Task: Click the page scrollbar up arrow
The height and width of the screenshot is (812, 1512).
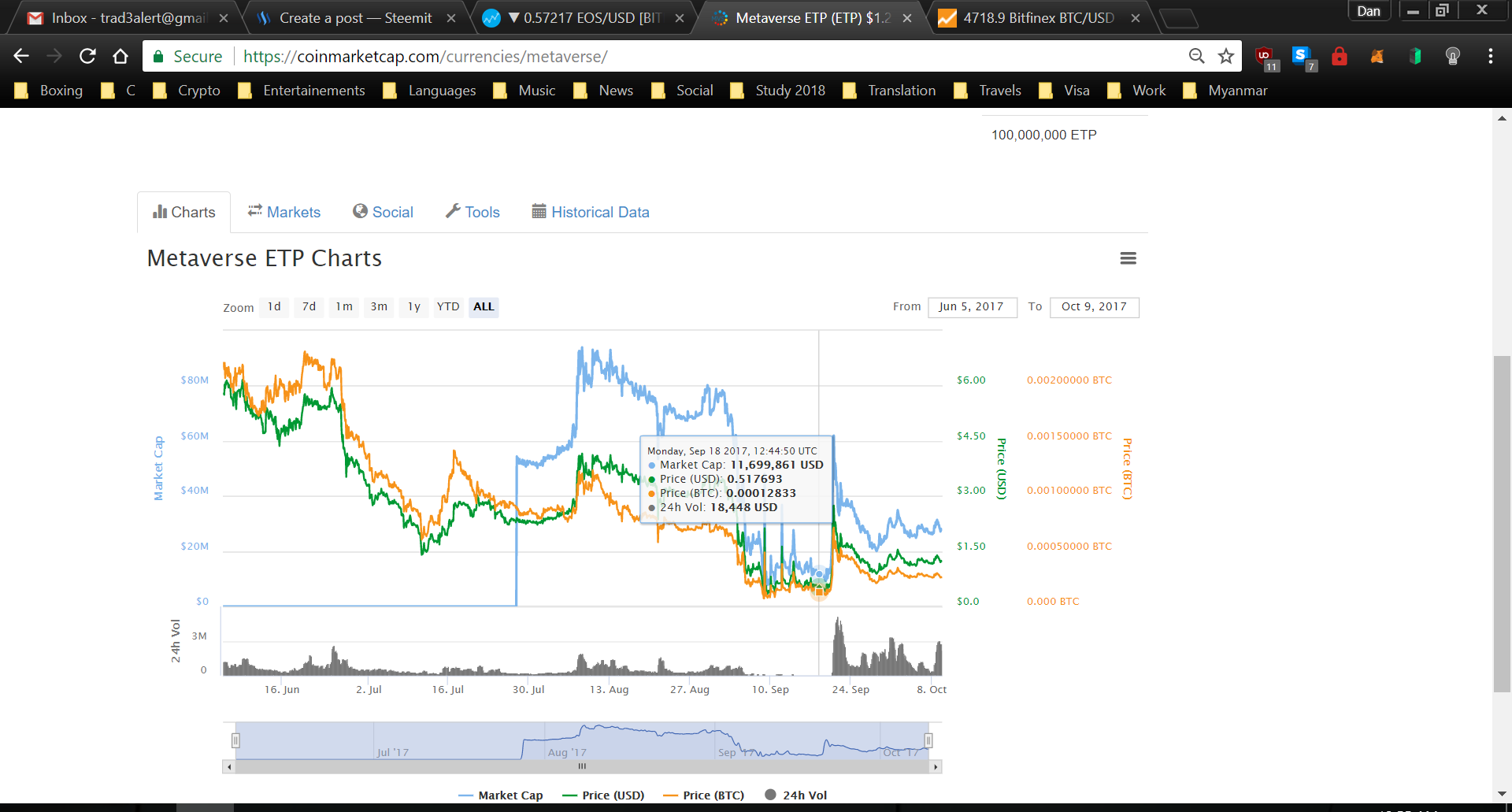Action: coord(1502,118)
